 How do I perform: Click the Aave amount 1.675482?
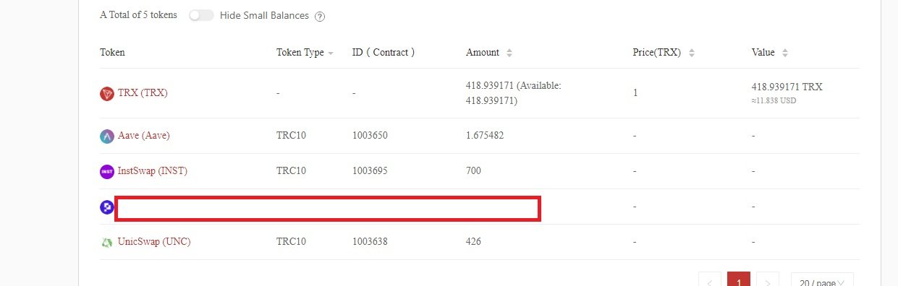pos(485,136)
